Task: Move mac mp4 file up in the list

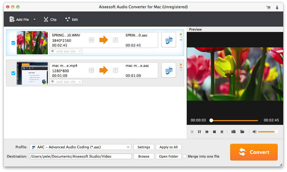Action: point(181,68)
